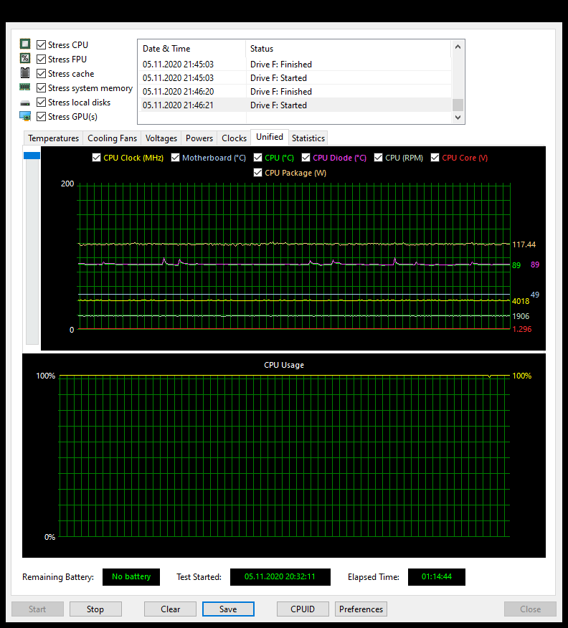Click the CPU Usage graph title
Viewport: 568px width, 628px height.
pyautogui.click(x=284, y=365)
